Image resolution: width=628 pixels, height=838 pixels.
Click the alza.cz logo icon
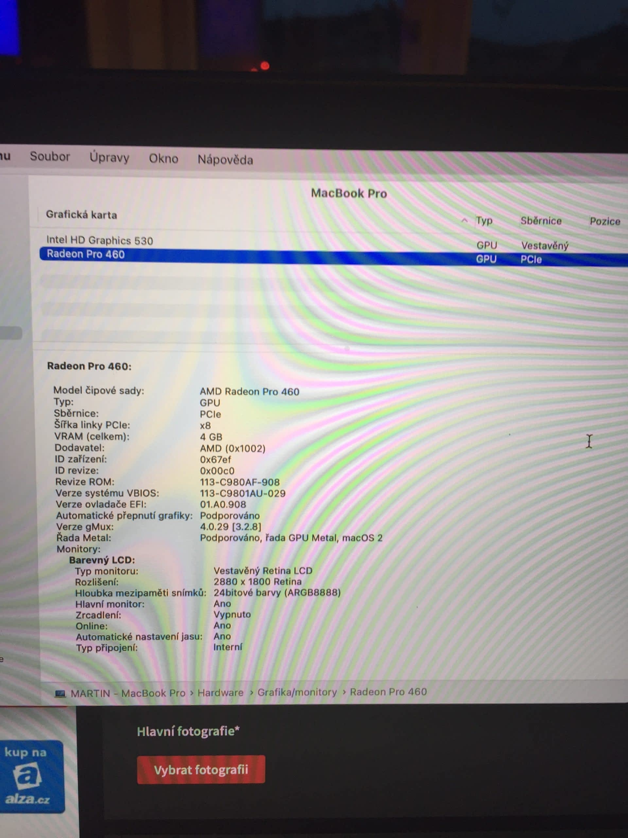click(27, 776)
